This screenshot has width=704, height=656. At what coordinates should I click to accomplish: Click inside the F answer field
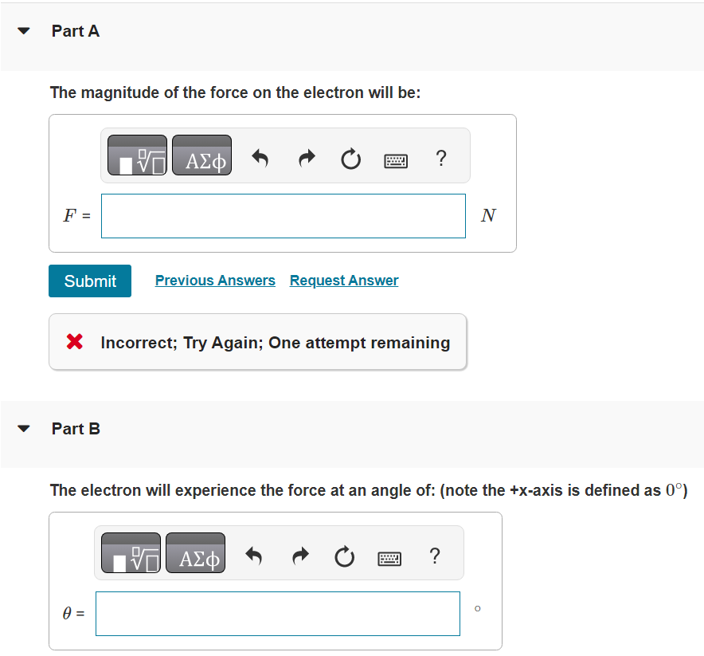coord(283,215)
